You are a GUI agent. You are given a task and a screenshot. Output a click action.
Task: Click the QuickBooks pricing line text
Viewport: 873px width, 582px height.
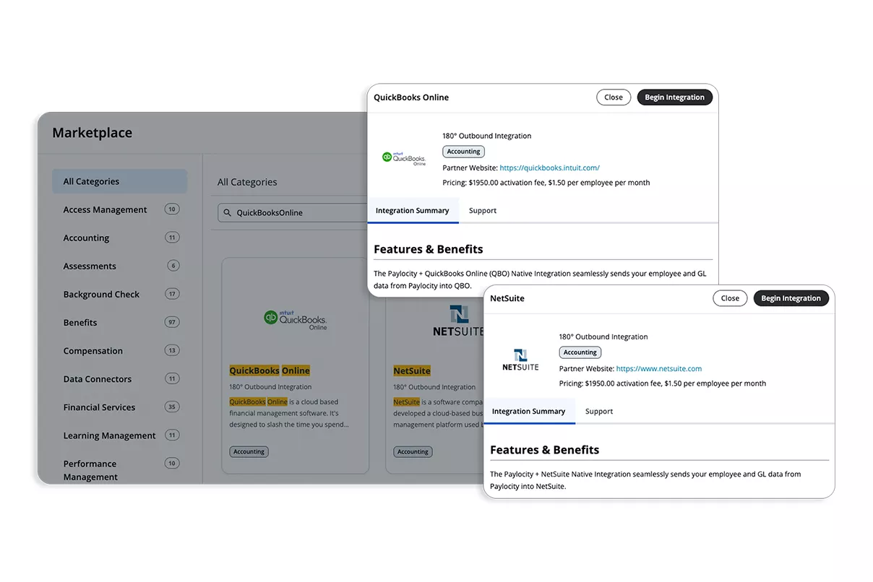pos(546,183)
